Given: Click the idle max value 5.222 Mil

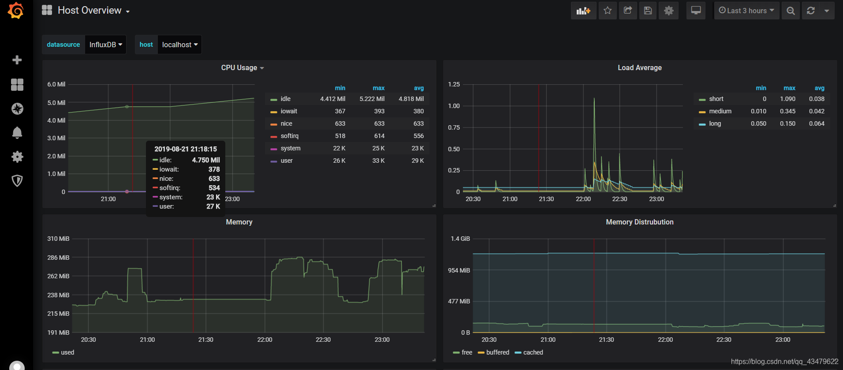Looking at the screenshot, I should coord(372,99).
